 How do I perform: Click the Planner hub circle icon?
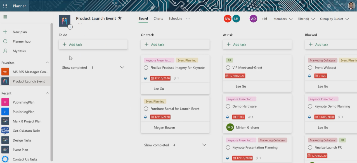click(x=5, y=41)
